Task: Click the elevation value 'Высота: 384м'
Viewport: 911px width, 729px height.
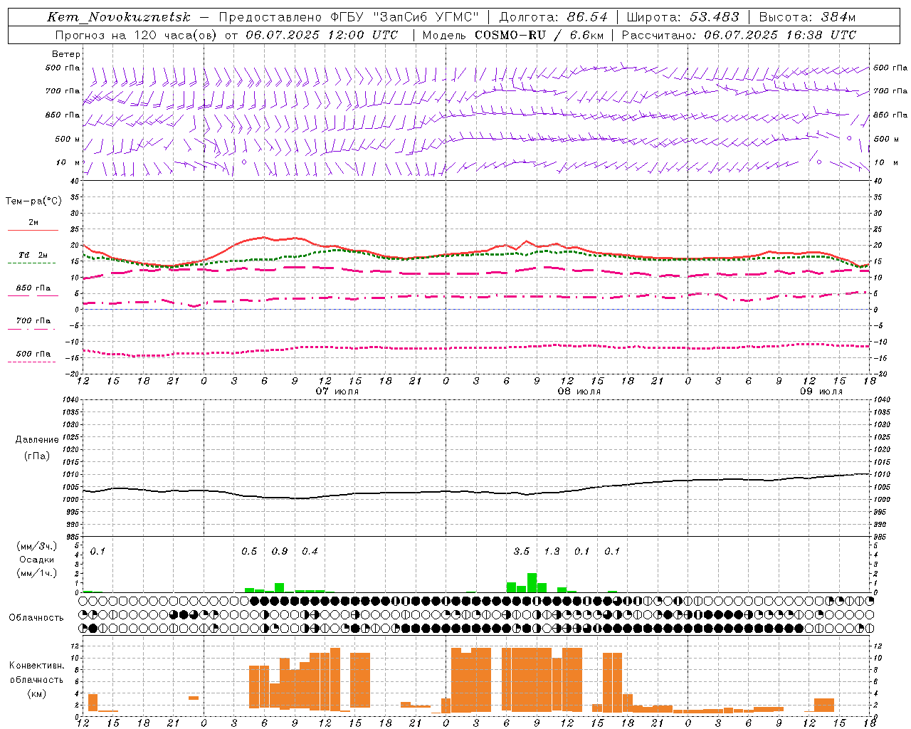Action: (807, 17)
